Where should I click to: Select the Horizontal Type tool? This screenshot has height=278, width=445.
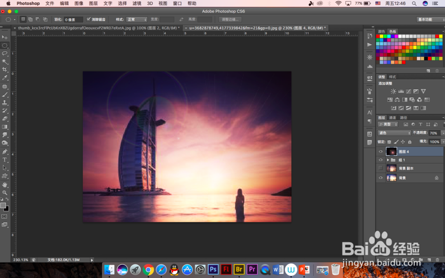(x=4, y=160)
